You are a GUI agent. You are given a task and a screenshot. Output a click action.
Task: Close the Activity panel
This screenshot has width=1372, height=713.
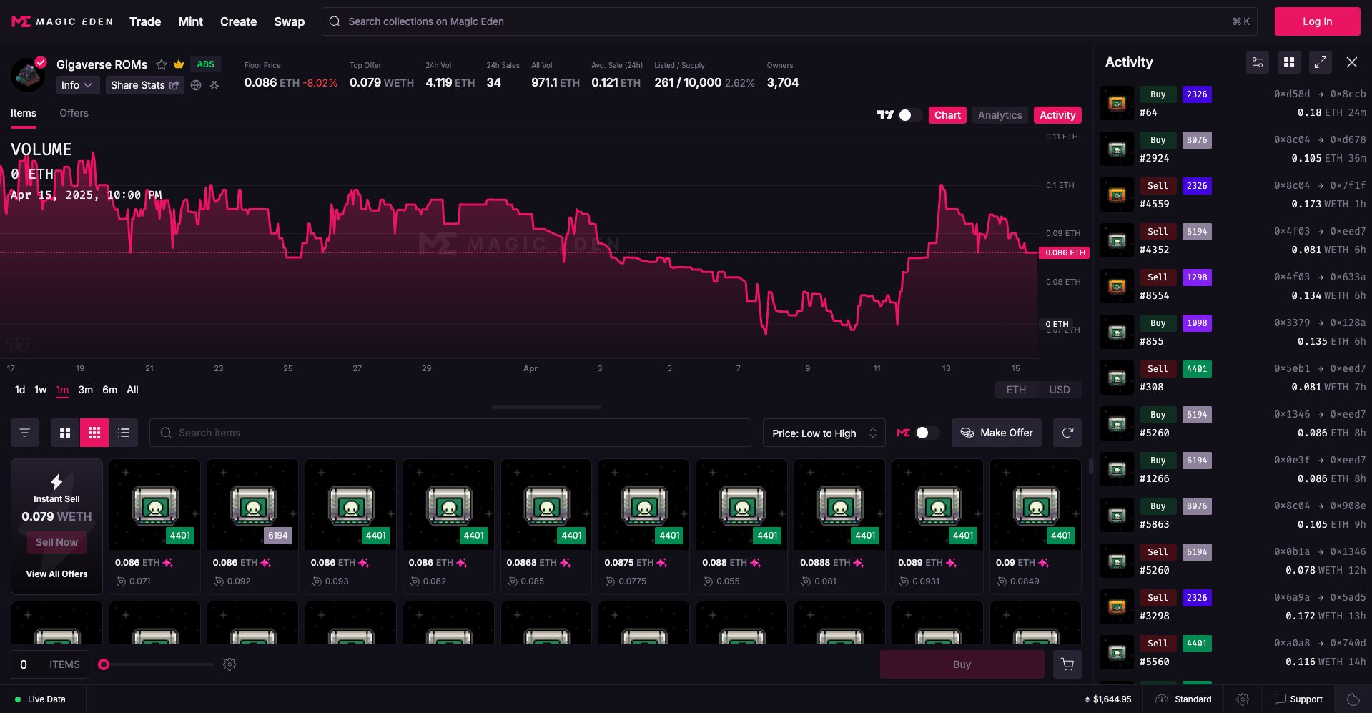1352,62
